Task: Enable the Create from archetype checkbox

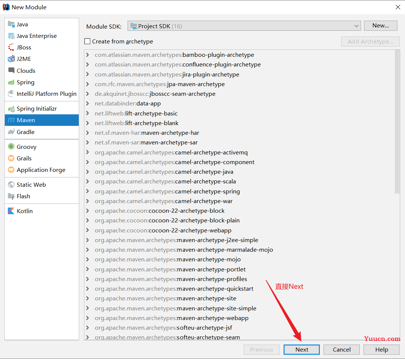Action: point(87,41)
